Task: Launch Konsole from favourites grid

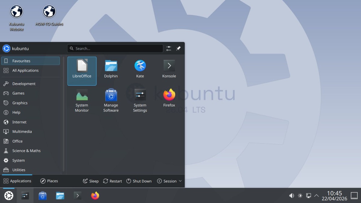Action: coord(169,71)
